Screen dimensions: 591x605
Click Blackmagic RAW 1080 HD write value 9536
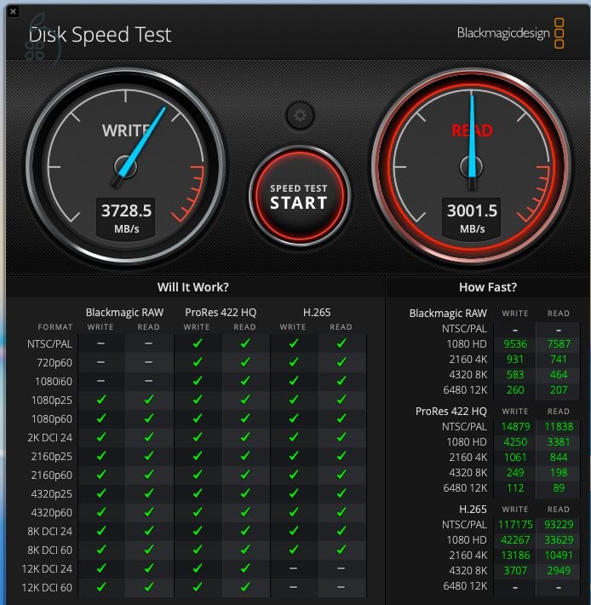pos(515,343)
